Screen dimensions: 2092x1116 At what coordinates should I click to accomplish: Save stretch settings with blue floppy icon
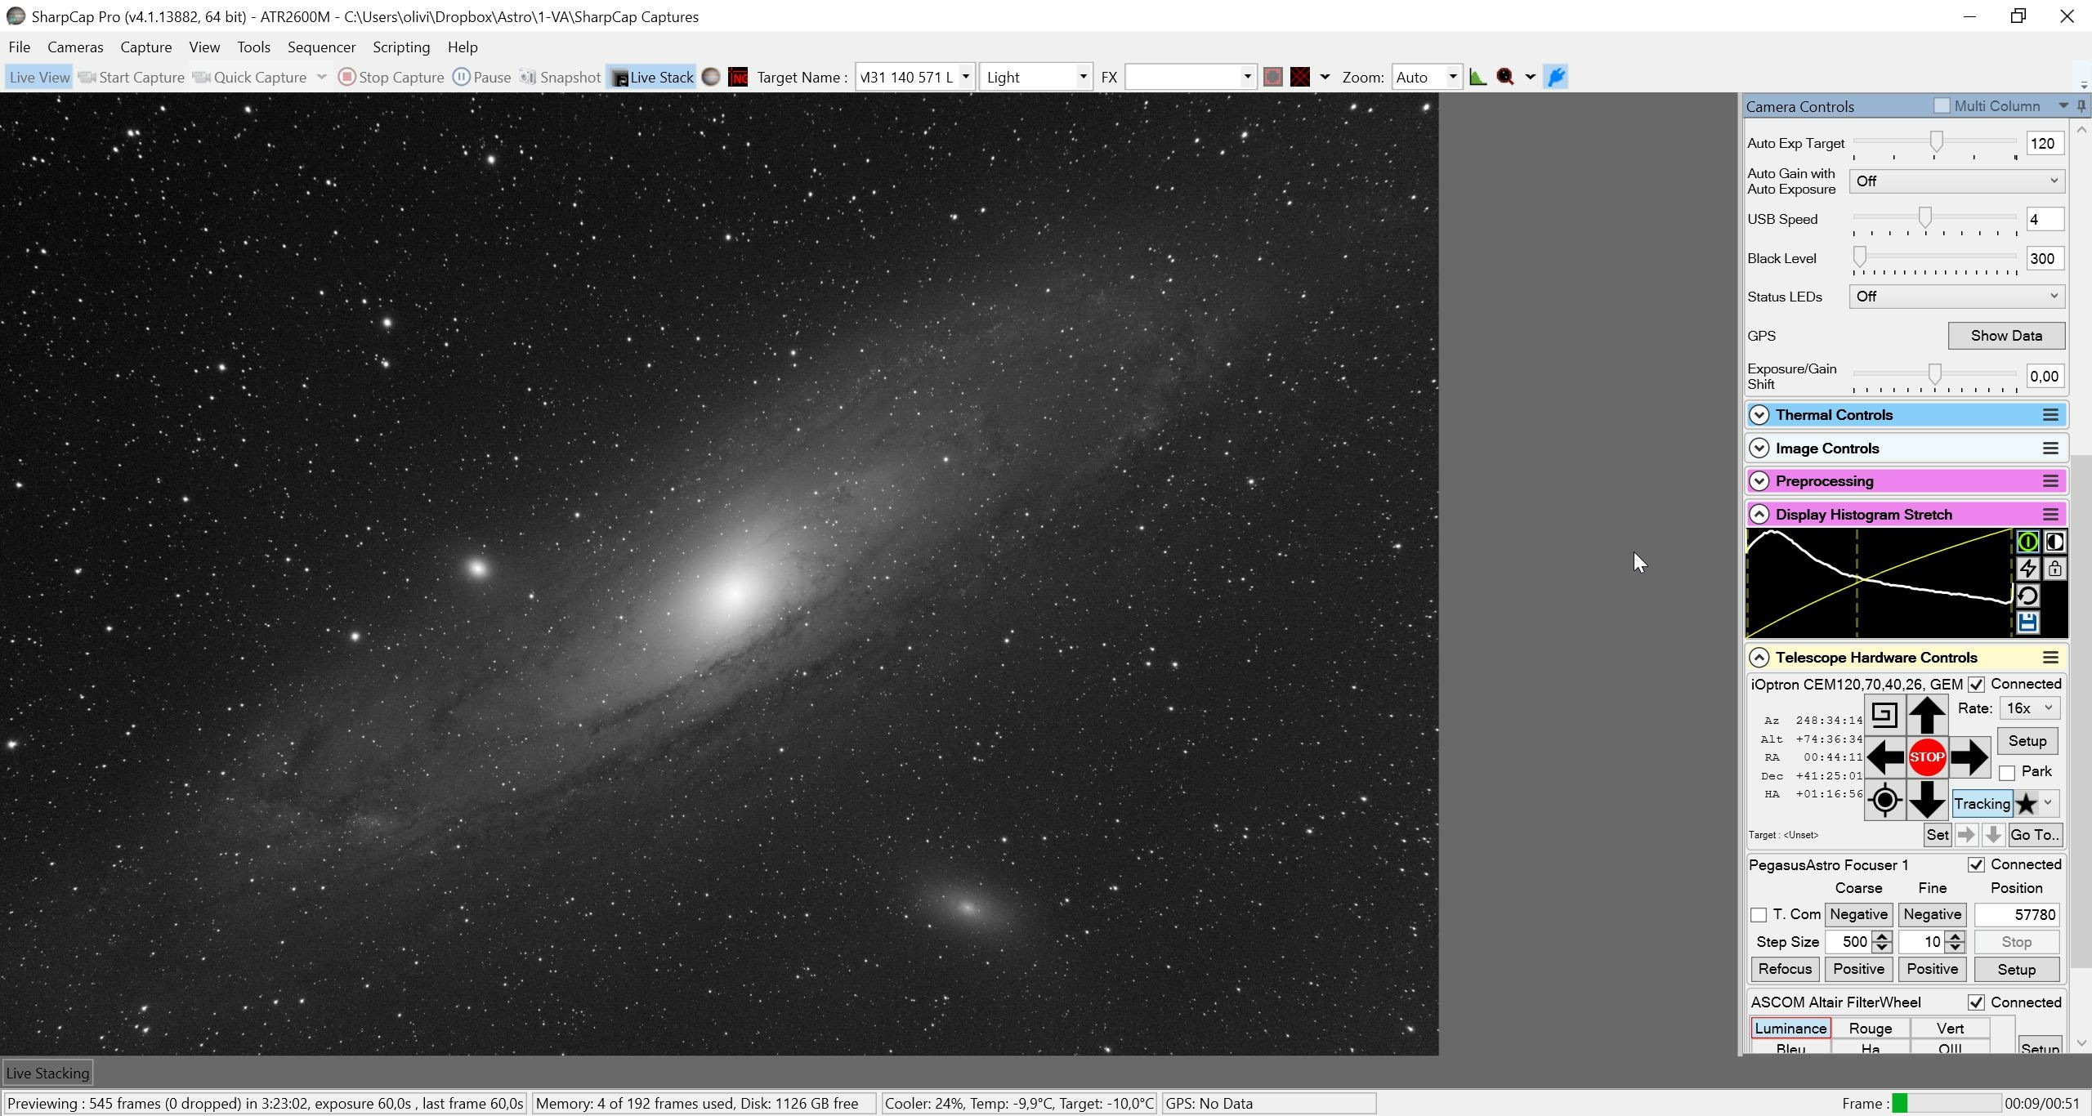tap(2027, 623)
